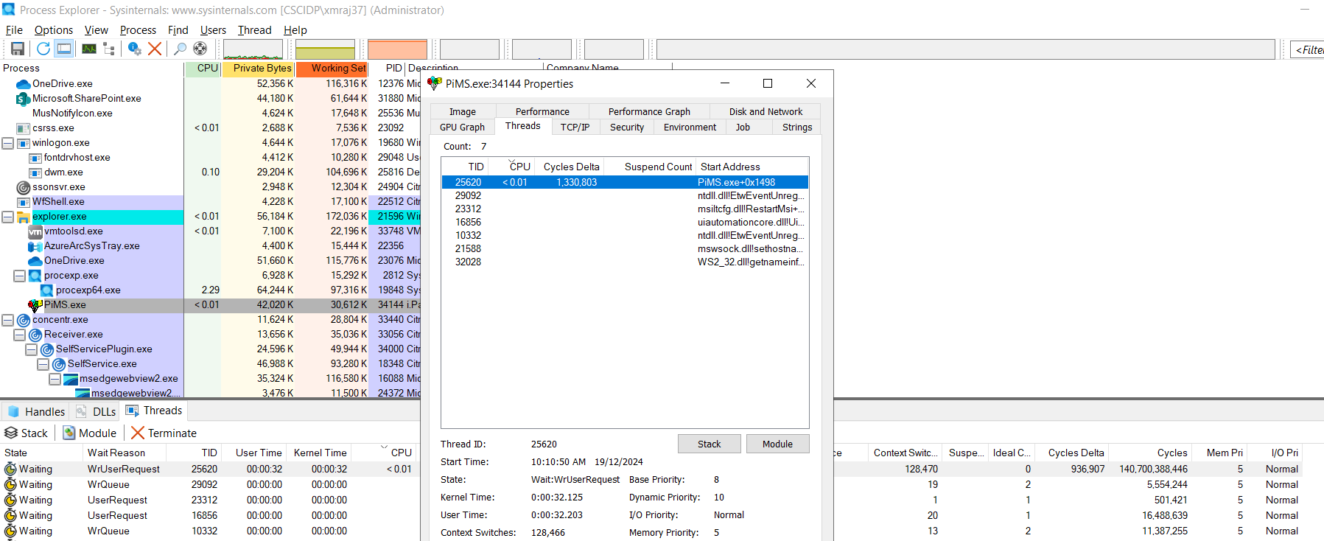The image size is (1324, 541).
Task: Click the Stack button in Properties dialog
Action: [710, 444]
